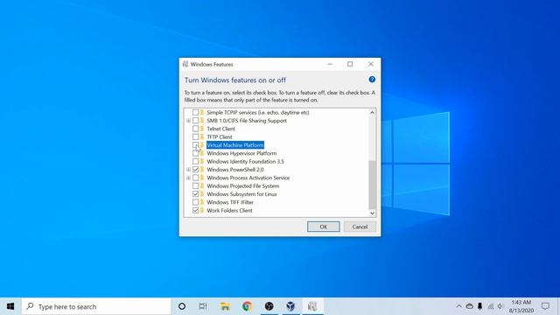Viewport: 560px width, 315px height.
Task: Check Windows Identity Foundation 3.5 box
Action: click(195, 161)
